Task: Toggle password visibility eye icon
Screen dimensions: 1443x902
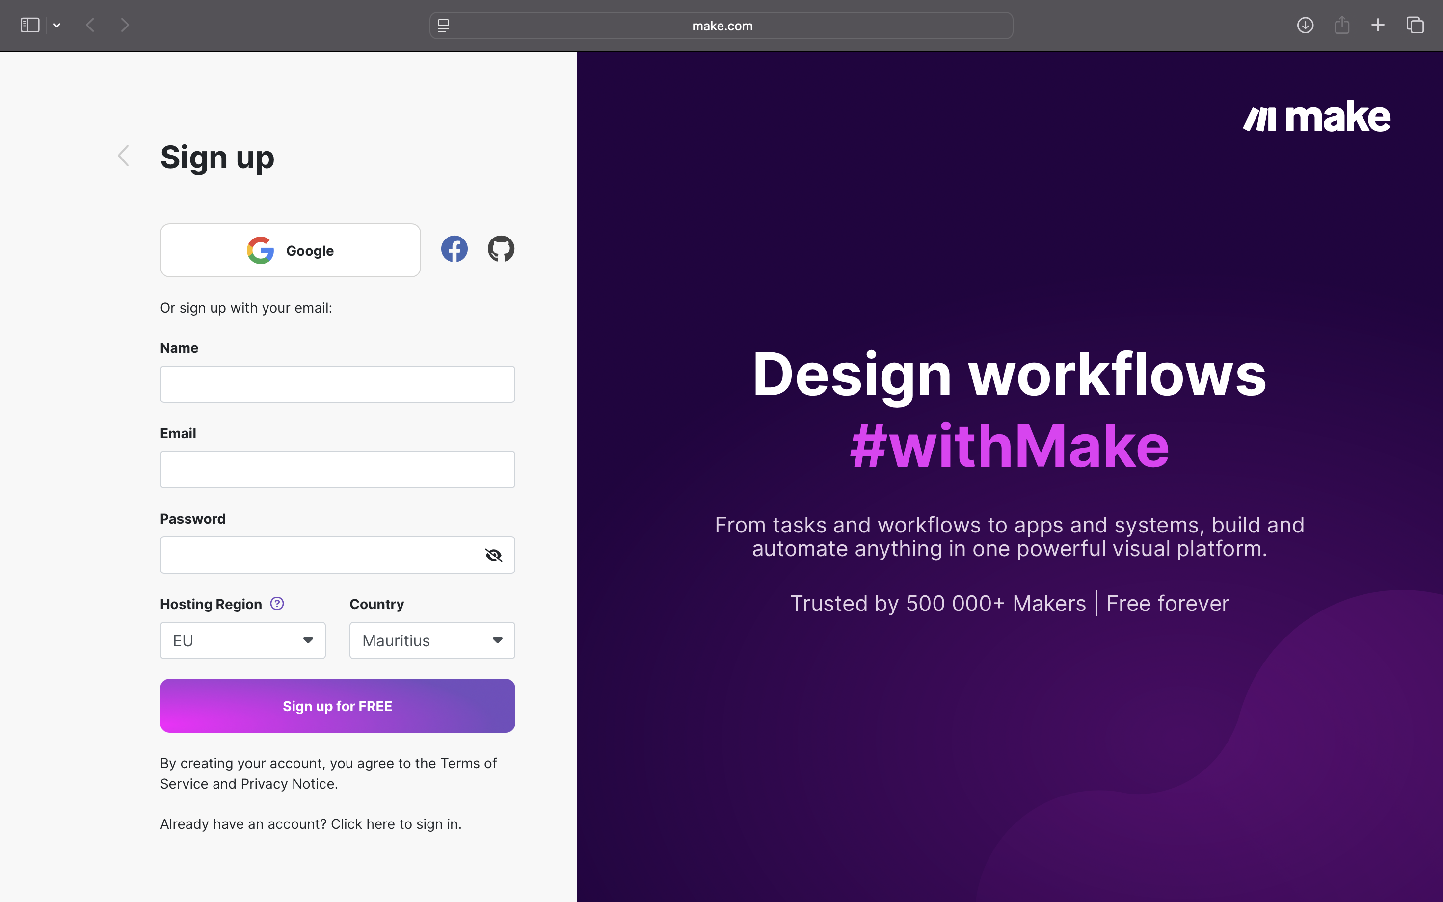Action: [x=493, y=556]
